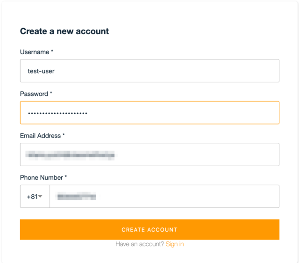The image size is (299, 263).
Task: Click the Username field label
Action: [34, 52]
